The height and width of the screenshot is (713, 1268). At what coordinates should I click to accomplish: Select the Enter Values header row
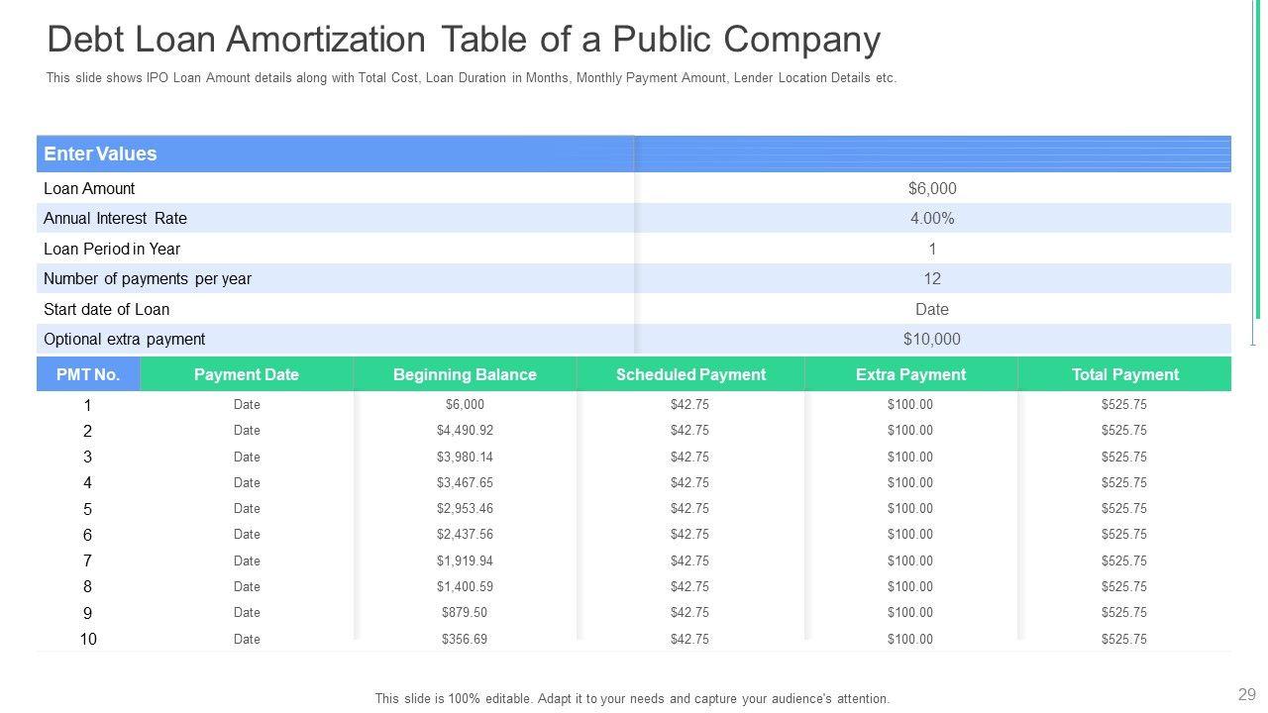[100, 153]
